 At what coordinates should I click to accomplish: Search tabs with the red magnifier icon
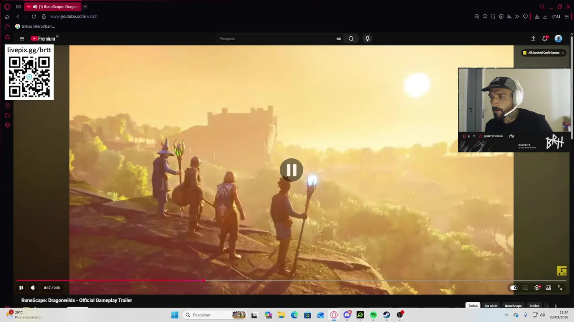coord(542,7)
